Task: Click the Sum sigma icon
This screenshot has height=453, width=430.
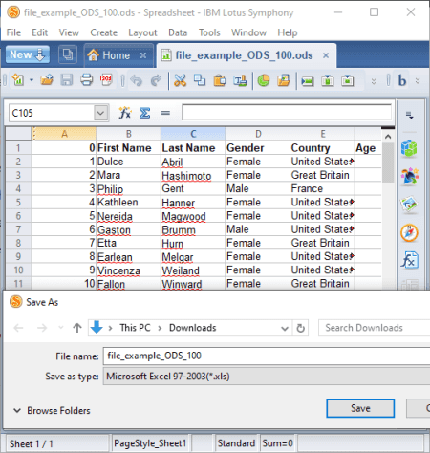Action: click(x=144, y=113)
